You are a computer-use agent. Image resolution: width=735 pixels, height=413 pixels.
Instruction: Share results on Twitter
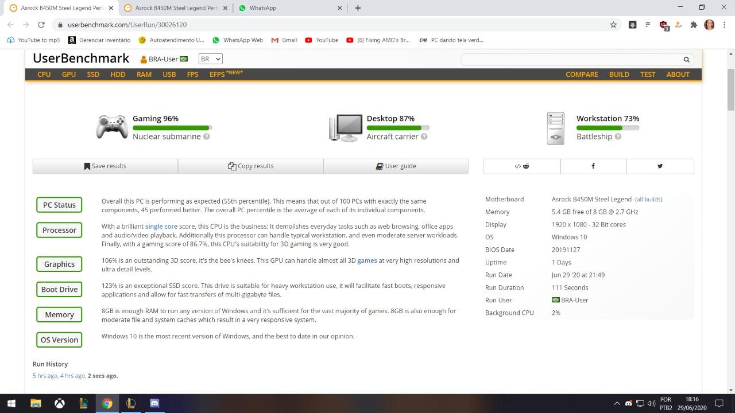point(660,166)
